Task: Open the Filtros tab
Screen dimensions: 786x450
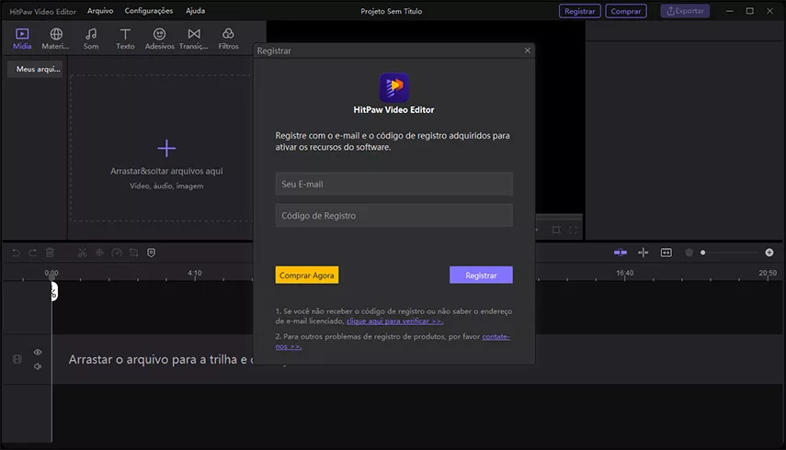Action: coord(228,39)
